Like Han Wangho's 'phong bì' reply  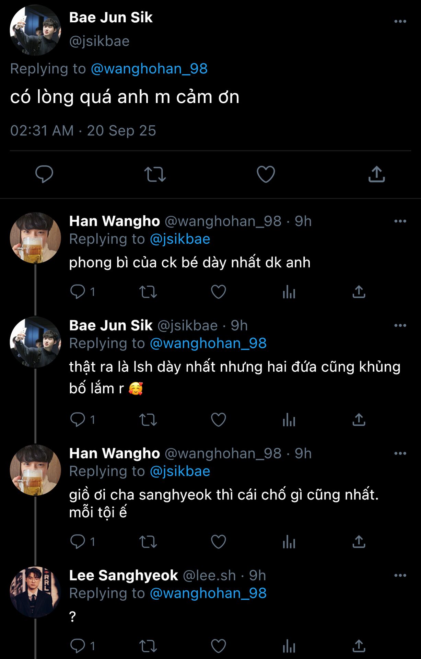point(219,292)
